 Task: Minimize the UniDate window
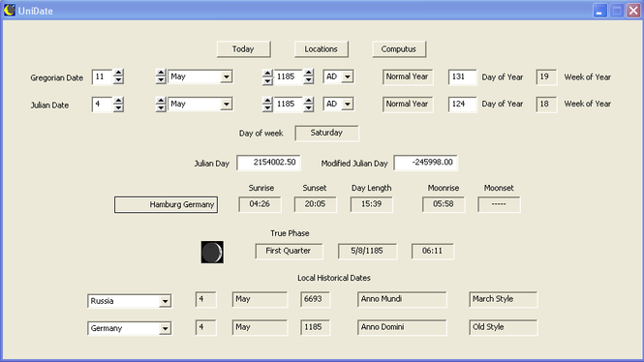(599, 11)
